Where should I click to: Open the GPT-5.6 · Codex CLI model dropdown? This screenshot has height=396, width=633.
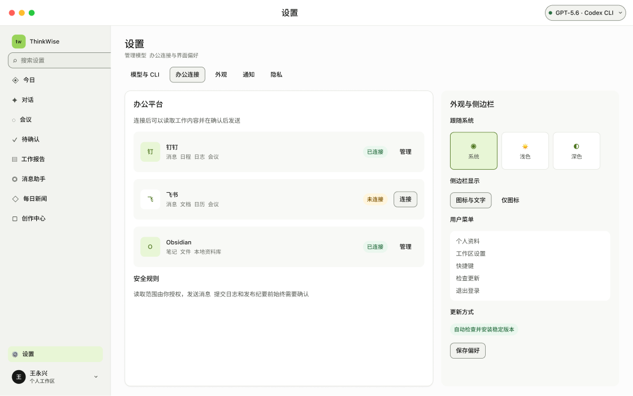click(585, 13)
